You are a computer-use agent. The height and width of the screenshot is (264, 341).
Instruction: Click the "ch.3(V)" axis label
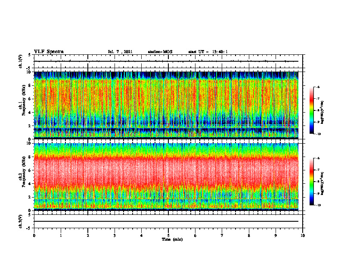(21, 221)
